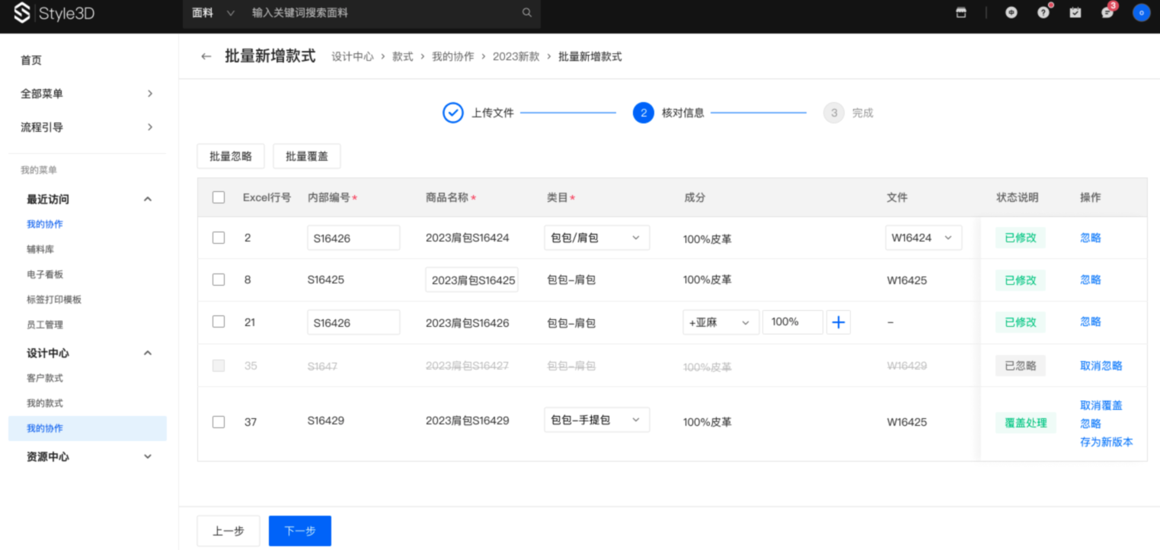Open the 包包/肩包 category dropdown
The height and width of the screenshot is (550, 1160).
(x=596, y=238)
